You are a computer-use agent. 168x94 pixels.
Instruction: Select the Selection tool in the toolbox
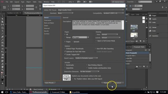(2, 16)
